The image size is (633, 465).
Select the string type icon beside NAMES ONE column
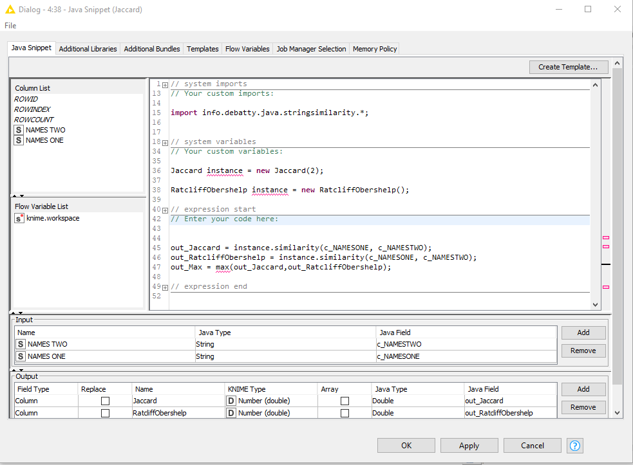19,140
